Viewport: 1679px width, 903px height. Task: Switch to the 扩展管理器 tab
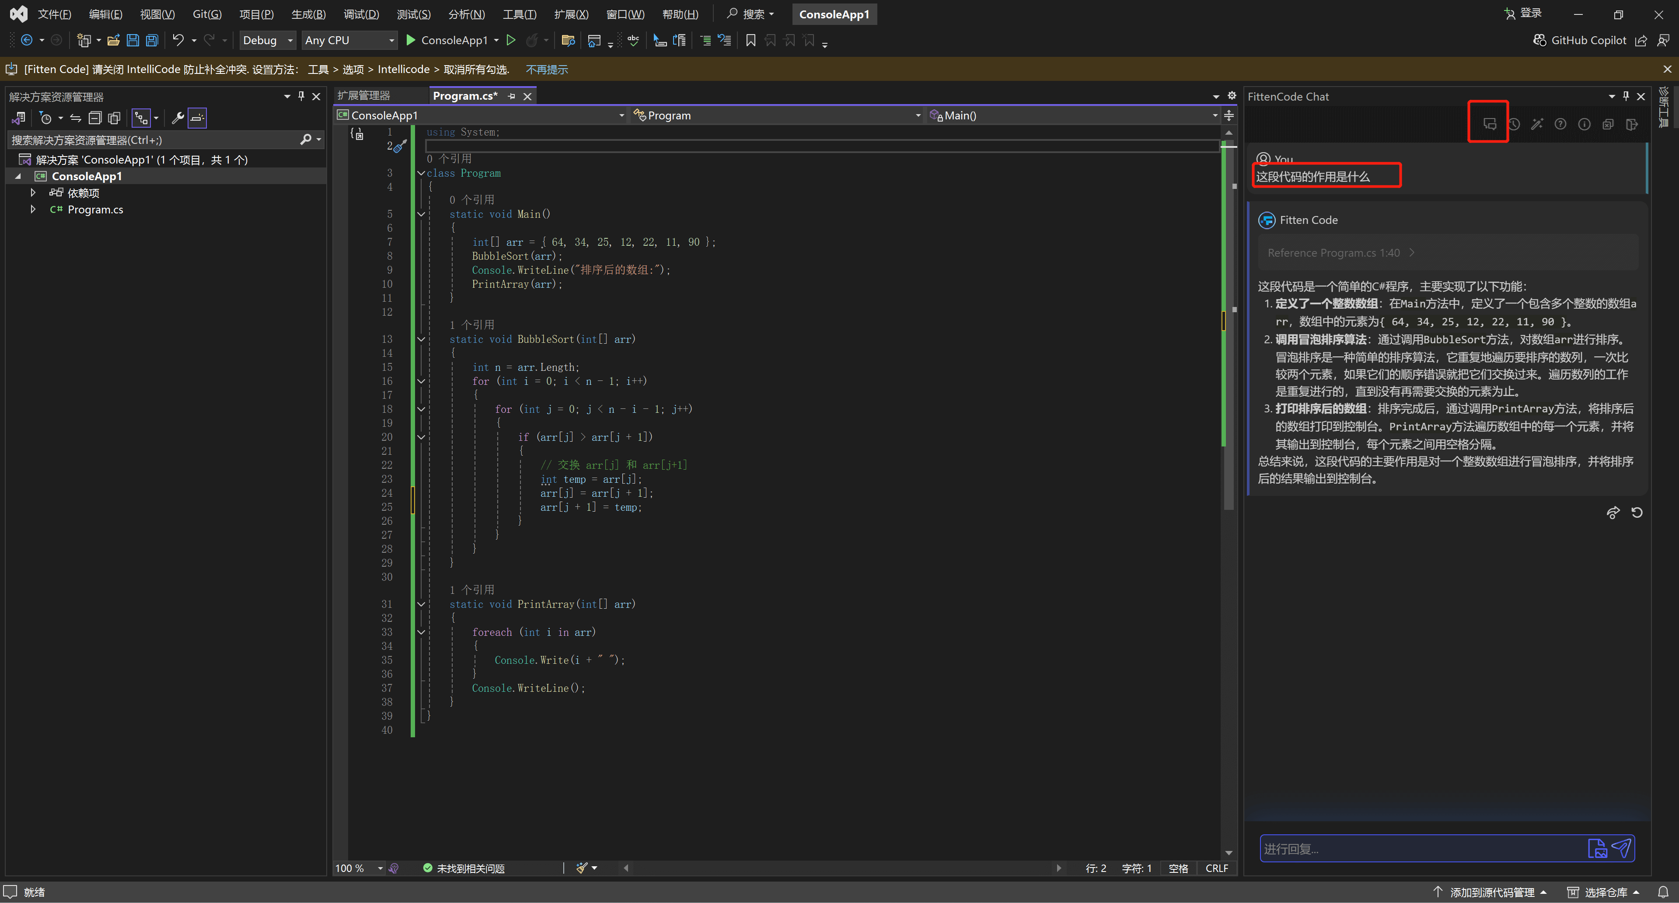coord(364,96)
